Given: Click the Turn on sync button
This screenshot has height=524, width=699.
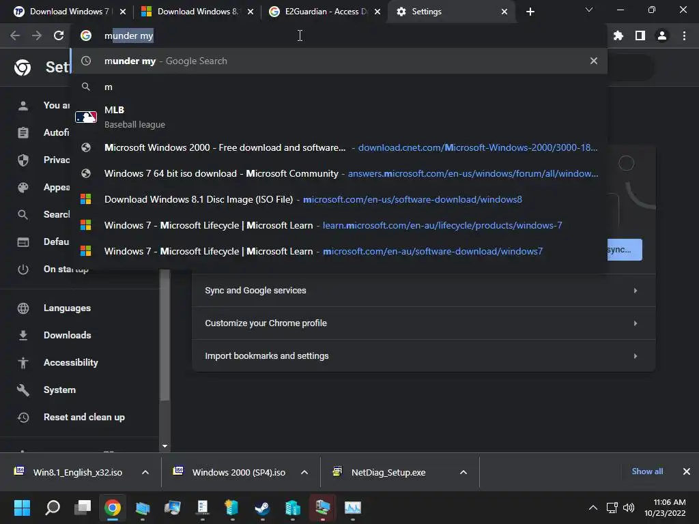Looking at the screenshot, I should pyautogui.click(x=625, y=250).
